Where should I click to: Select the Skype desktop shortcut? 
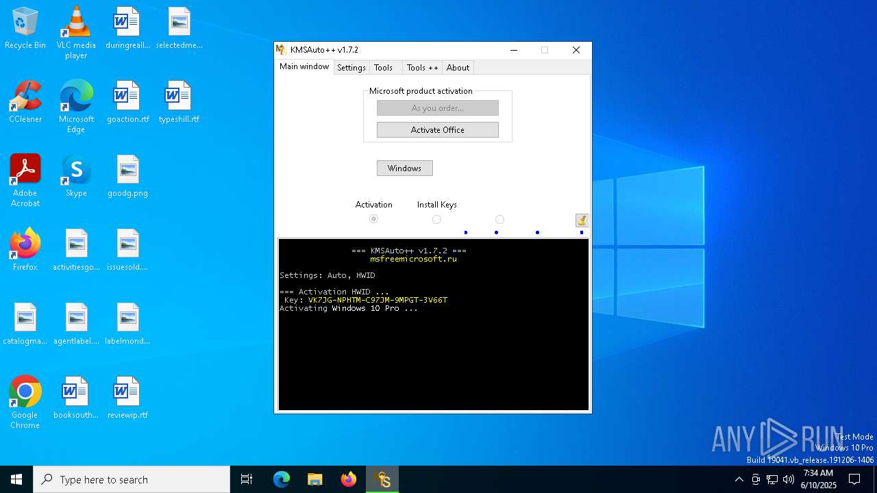point(76,177)
